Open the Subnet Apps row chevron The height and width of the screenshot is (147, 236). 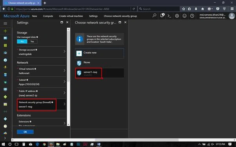pos(64,82)
